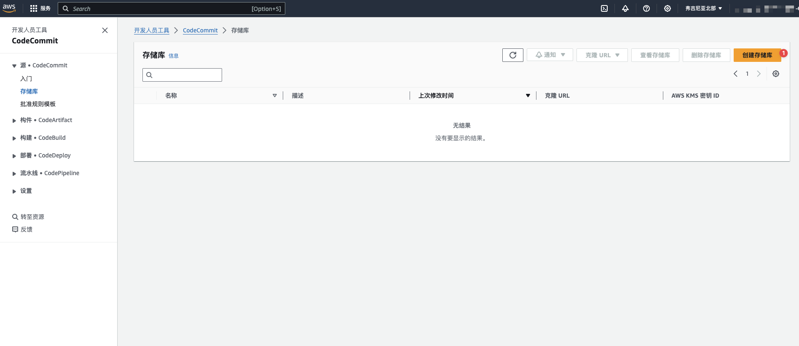The image size is (799, 346).
Task: Open notifications bell in top bar
Action: click(x=625, y=8)
